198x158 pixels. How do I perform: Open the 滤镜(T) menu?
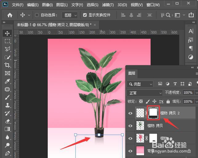(108, 5)
